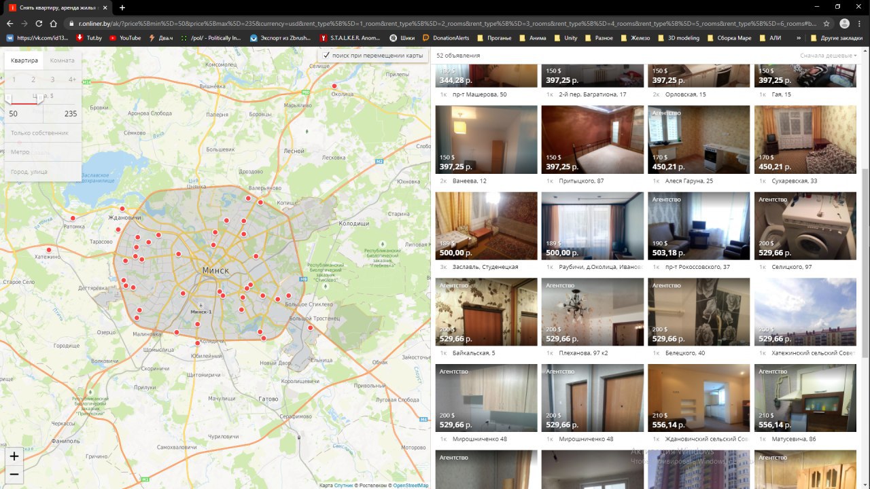Open the Шики bookmark
The image size is (870, 489).
[402, 38]
